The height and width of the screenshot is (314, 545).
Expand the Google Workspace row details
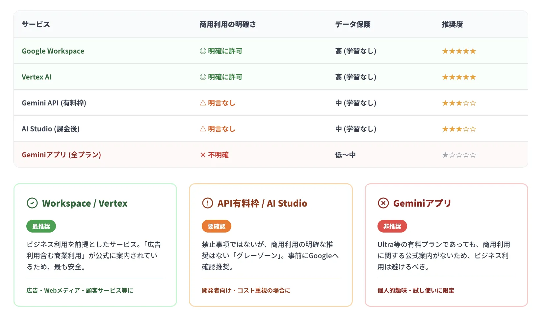pos(53,51)
